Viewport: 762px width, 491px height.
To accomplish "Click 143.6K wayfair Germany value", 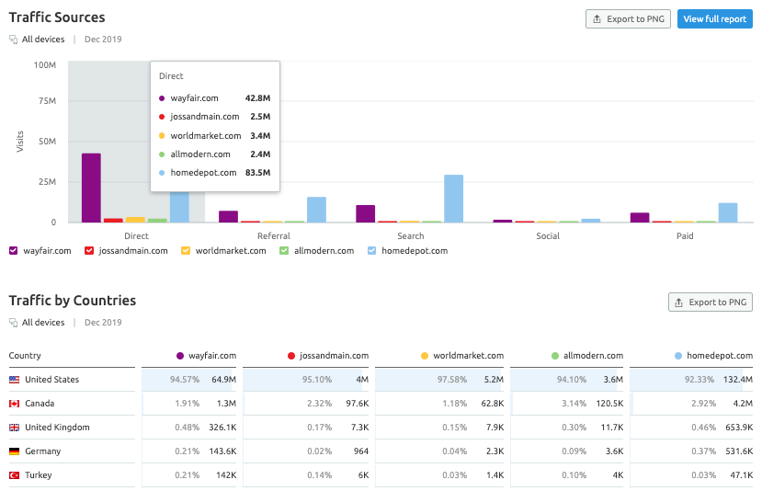I will [x=222, y=451].
